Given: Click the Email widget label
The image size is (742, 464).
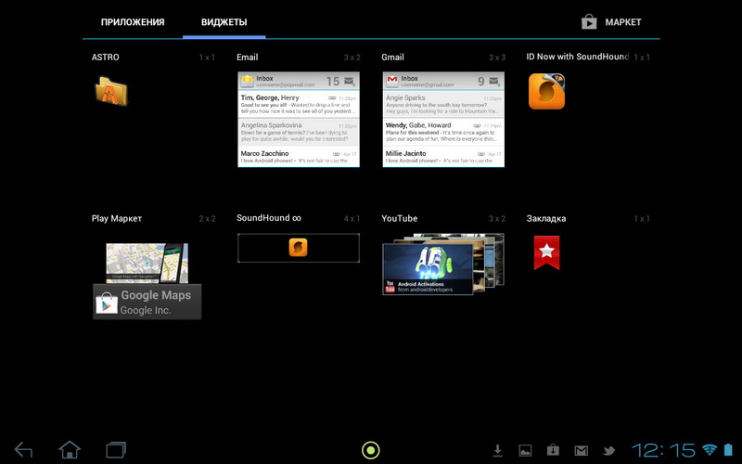Looking at the screenshot, I should [247, 58].
